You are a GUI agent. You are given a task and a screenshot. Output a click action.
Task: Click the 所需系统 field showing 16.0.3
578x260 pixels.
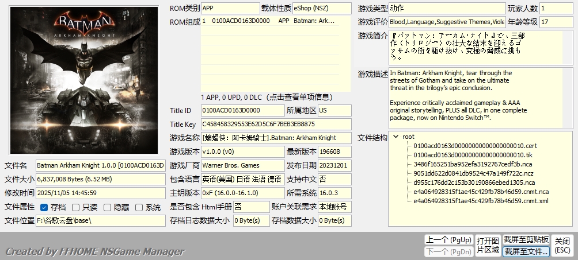coord(334,193)
